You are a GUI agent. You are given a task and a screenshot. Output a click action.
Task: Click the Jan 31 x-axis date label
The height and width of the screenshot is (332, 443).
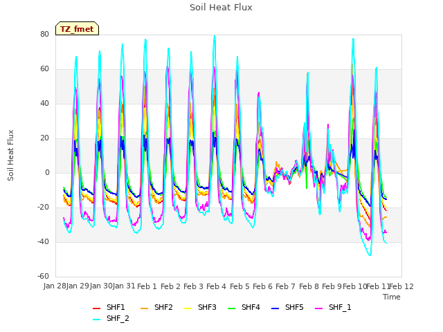click(x=124, y=286)
